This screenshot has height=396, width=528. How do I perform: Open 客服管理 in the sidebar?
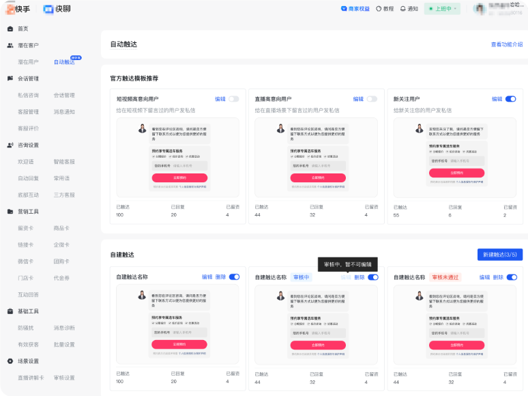pyautogui.click(x=28, y=111)
